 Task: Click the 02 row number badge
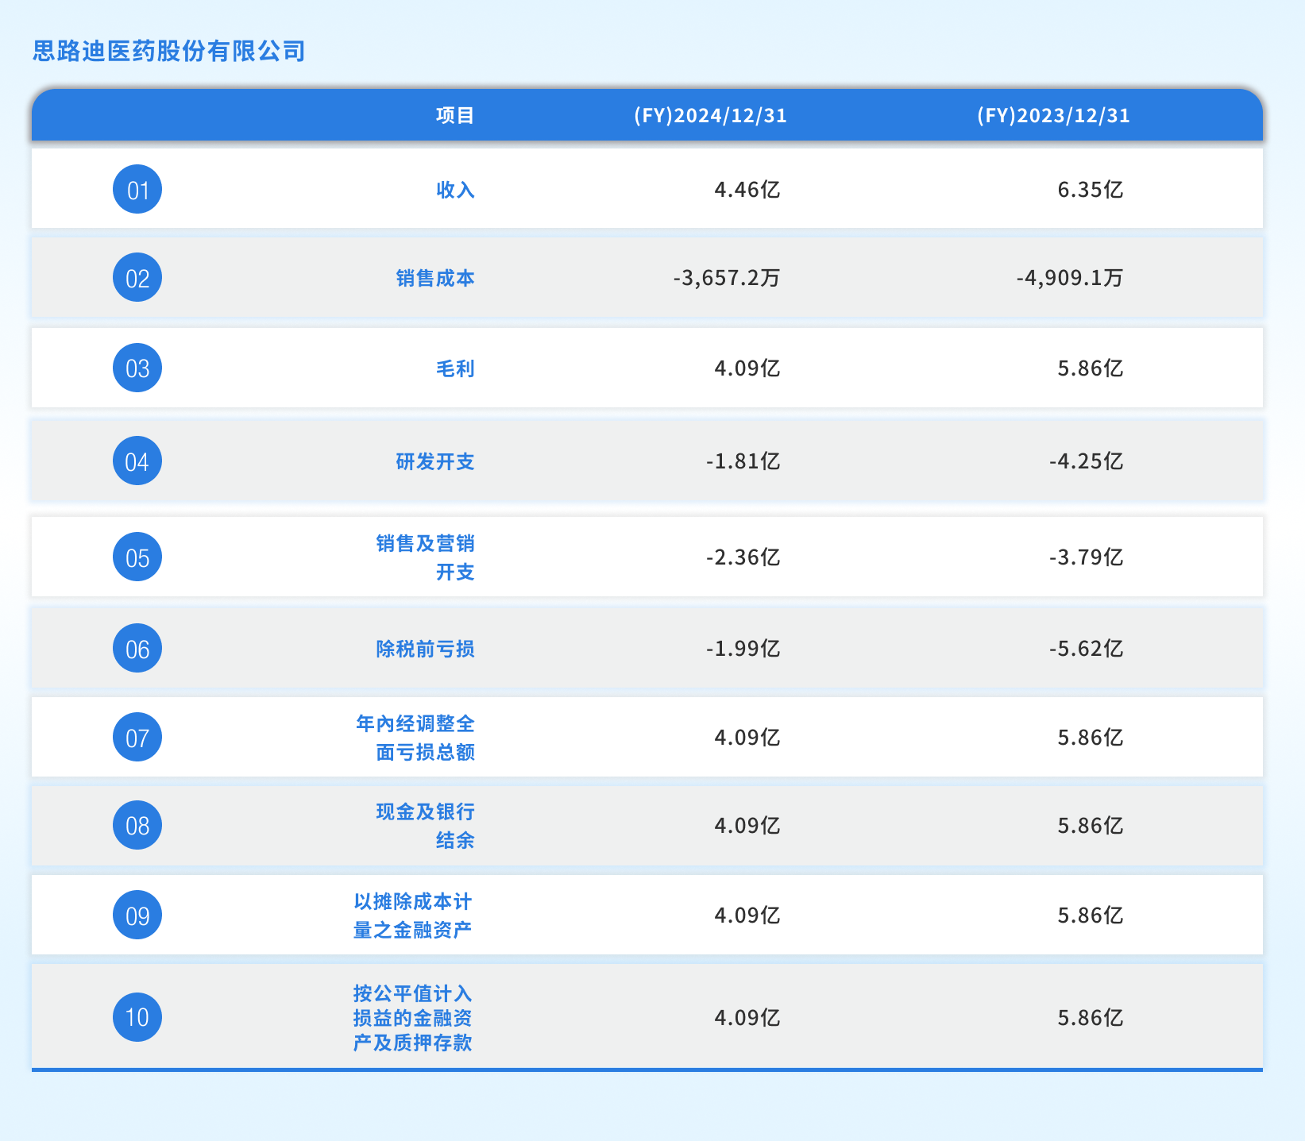click(137, 278)
